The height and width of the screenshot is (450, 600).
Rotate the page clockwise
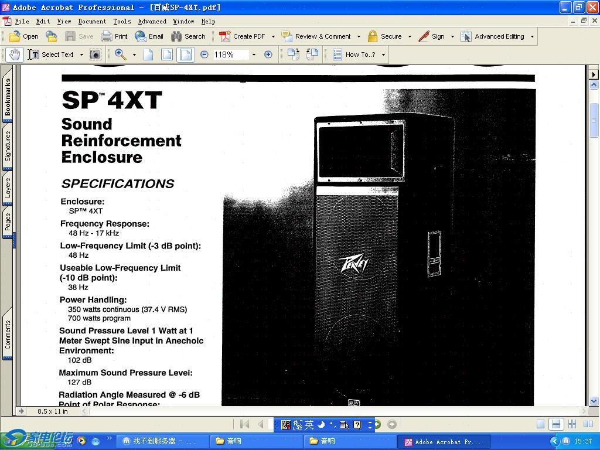click(294, 54)
